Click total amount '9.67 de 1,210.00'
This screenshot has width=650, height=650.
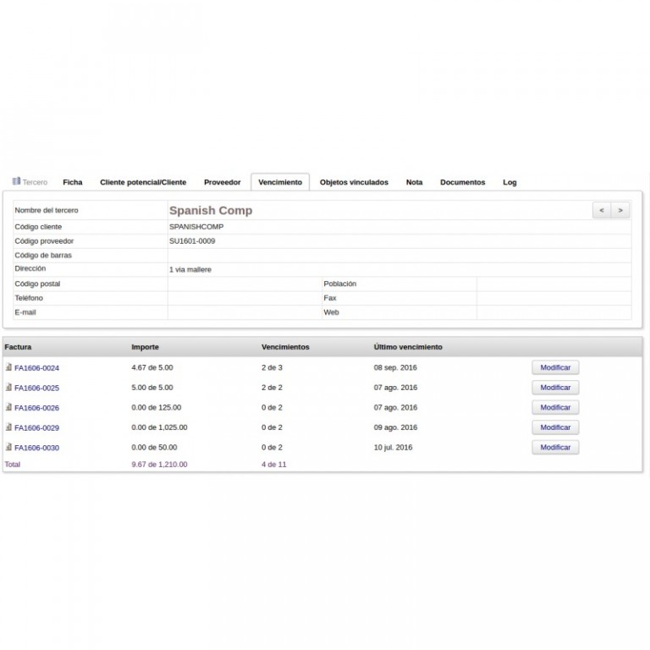point(159,465)
